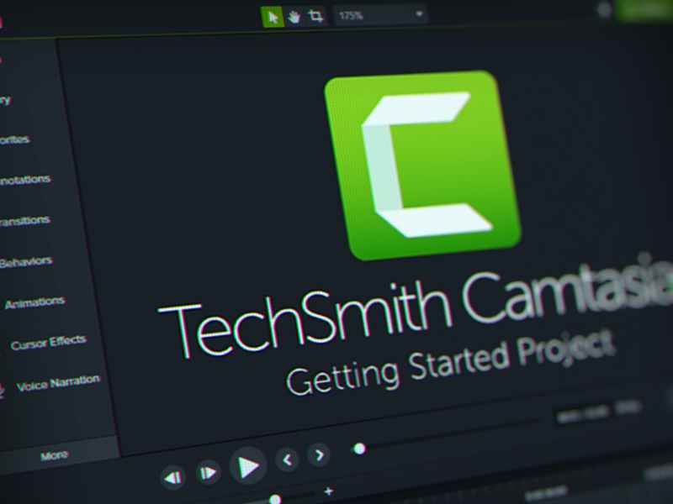Image resolution: width=673 pixels, height=504 pixels.
Task: Activate the Pan hand tool
Action: click(x=294, y=15)
